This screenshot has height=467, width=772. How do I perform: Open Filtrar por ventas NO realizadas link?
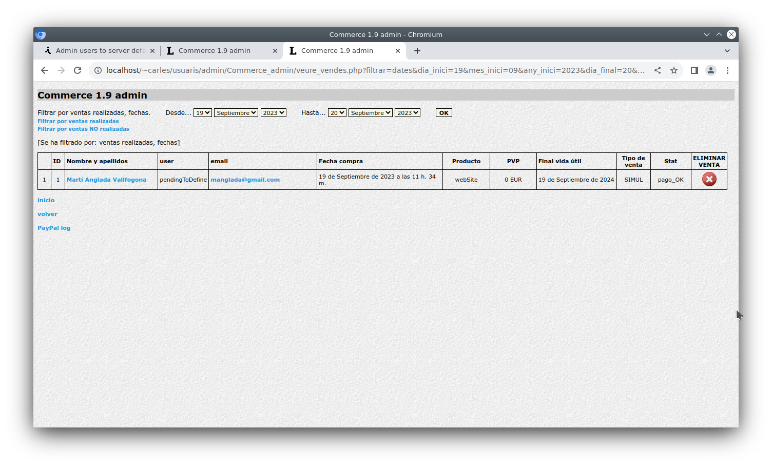click(x=83, y=129)
